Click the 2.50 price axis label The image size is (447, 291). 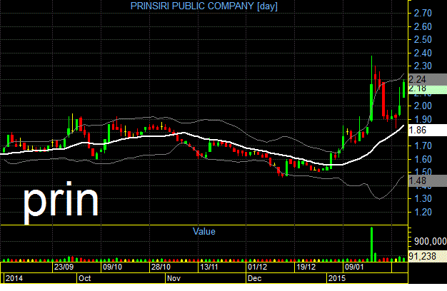tap(423, 39)
